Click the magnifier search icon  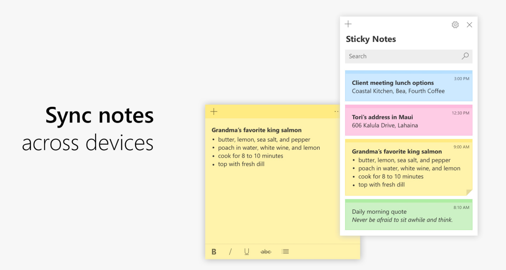pos(465,56)
